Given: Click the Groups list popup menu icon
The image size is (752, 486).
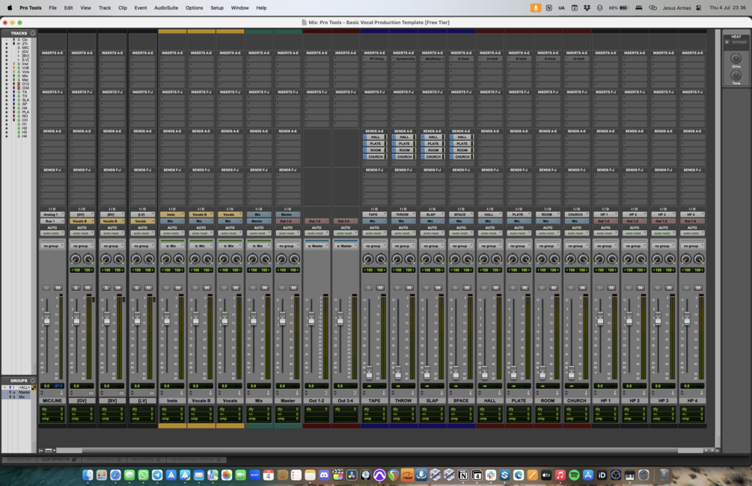Looking at the screenshot, I should (33, 381).
